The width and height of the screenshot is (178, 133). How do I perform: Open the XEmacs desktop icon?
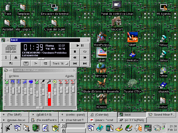tap(101, 99)
